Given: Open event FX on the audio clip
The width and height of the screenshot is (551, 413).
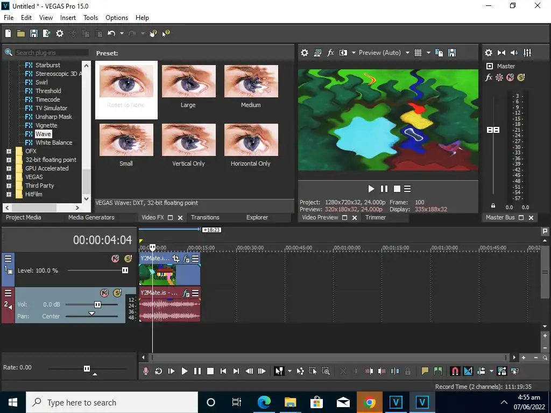Looking at the screenshot, I should [186, 293].
